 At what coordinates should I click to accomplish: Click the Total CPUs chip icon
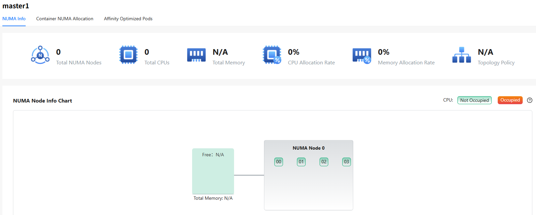coord(129,55)
